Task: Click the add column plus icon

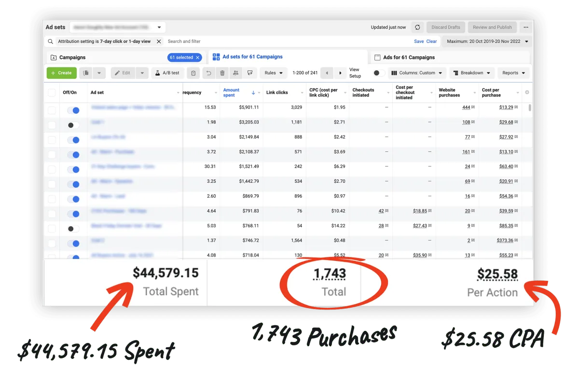Action: pos(527,92)
